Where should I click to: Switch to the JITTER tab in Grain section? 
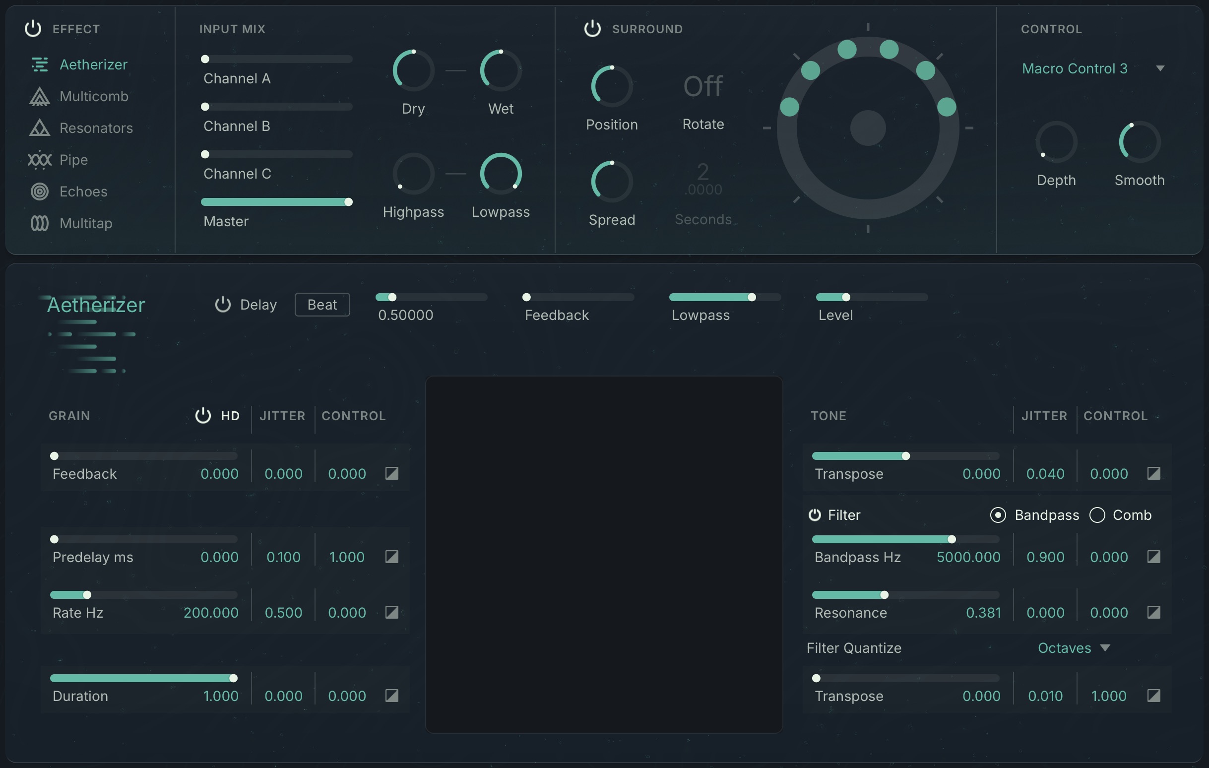tap(282, 416)
